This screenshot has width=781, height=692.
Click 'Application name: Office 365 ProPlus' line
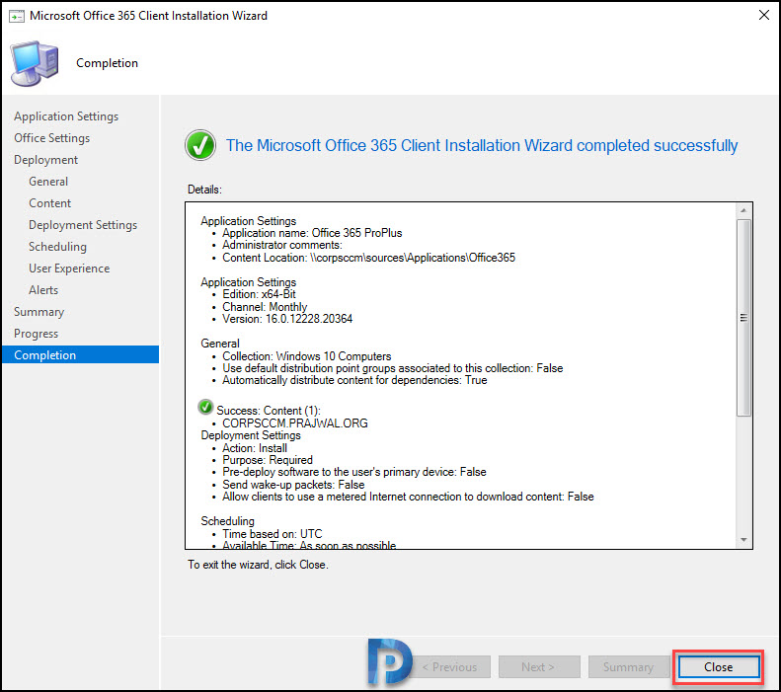[x=312, y=233]
